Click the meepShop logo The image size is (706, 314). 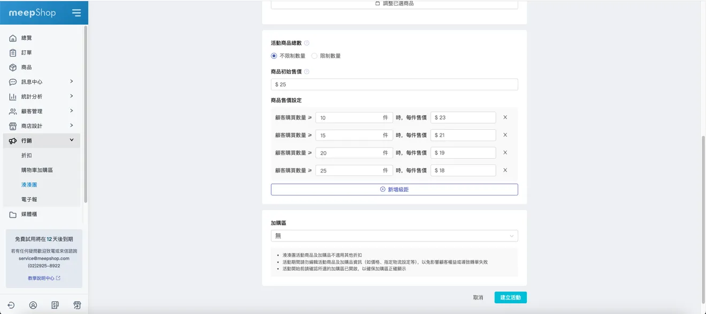coord(33,13)
